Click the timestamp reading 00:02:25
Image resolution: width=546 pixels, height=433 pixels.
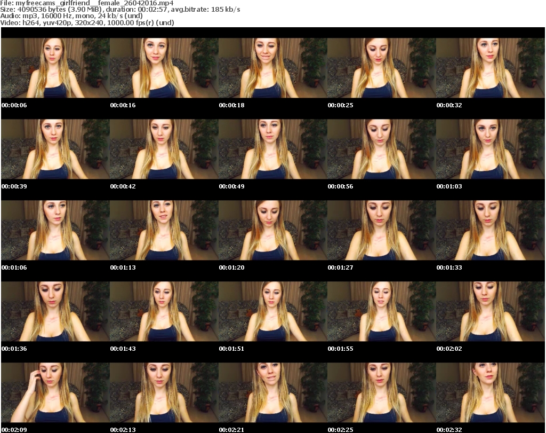(340, 430)
